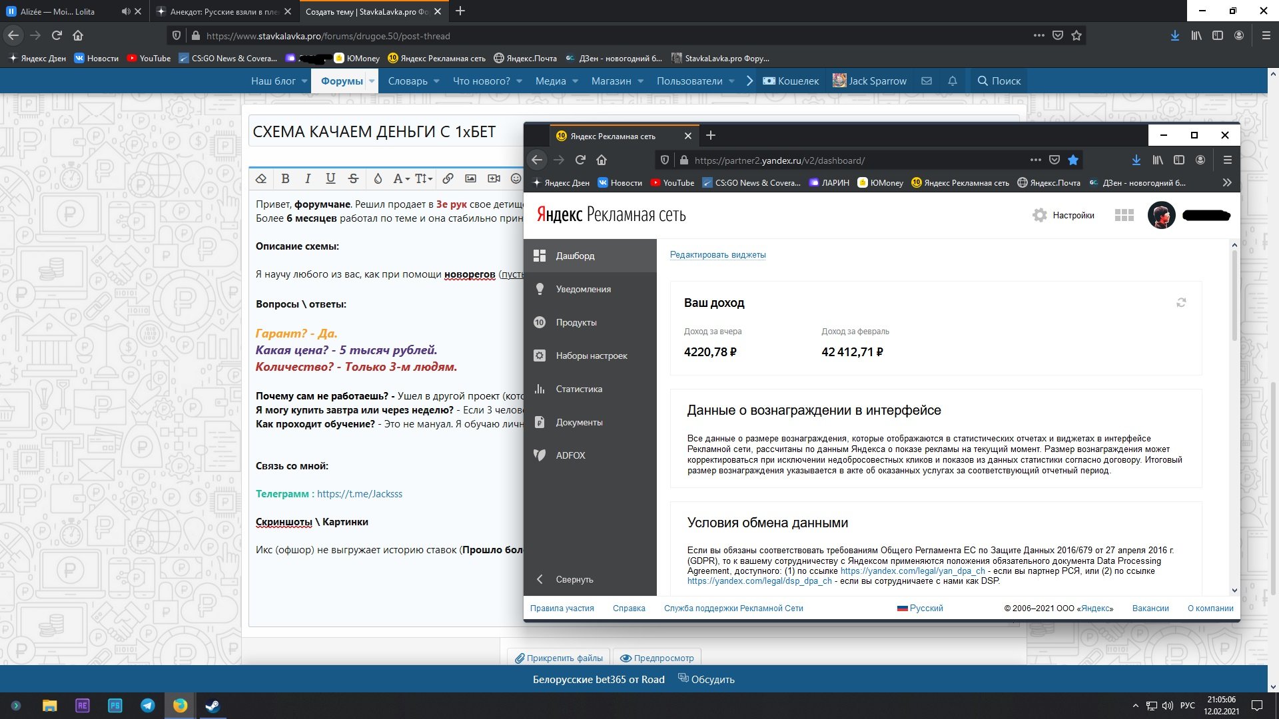The height and width of the screenshot is (719, 1279).
Task: Open Наборы настроек in Yandex sidebar
Action: pos(590,356)
